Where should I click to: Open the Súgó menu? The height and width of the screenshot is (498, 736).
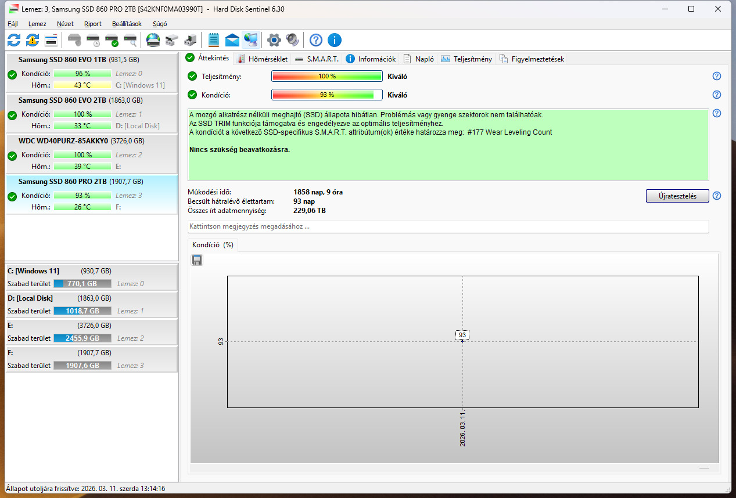coord(160,24)
